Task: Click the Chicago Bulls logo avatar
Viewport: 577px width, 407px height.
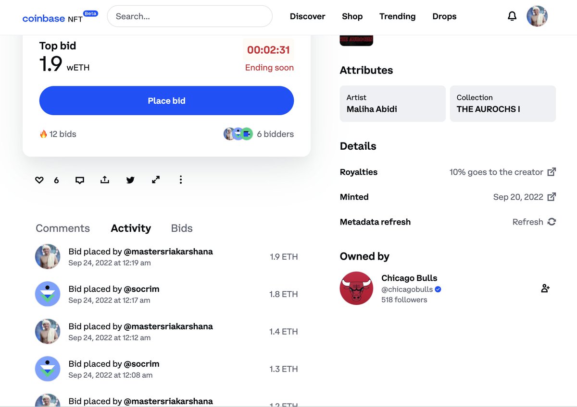Action: pyautogui.click(x=356, y=288)
